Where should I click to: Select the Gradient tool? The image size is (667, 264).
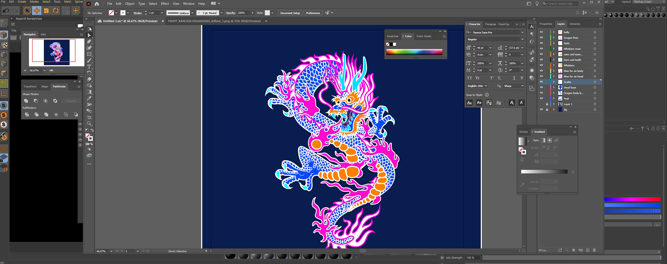[x=89, y=92]
